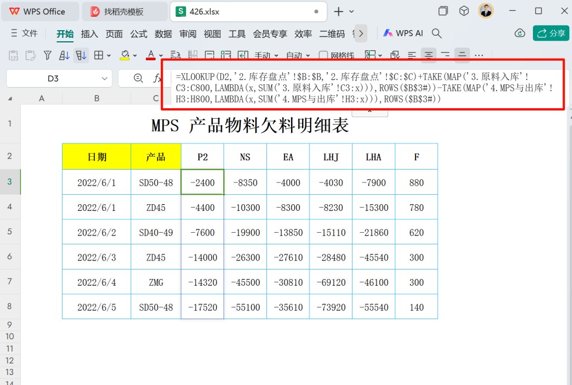The image size is (572, 385).
Task: Click the name box showing D3
Action: tap(53, 78)
